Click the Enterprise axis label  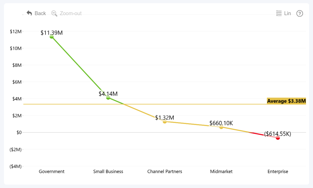pos(278,172)
